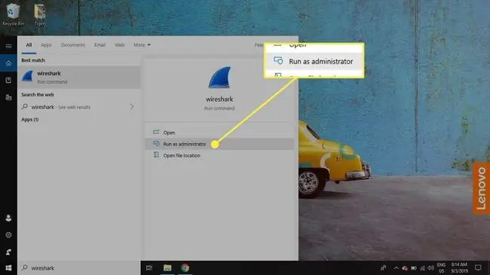Viewport: 490px width, 275px height.
Task: Expand the More filter dropdown
Action: pos(142,45)
